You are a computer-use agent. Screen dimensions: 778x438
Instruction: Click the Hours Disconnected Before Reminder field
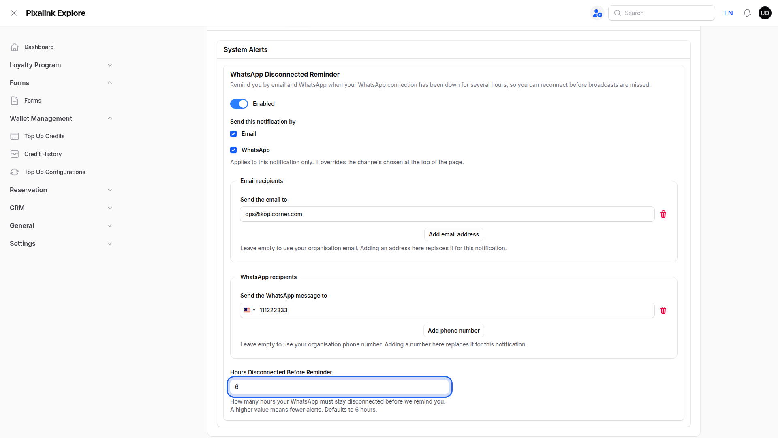tap(340, 387)
